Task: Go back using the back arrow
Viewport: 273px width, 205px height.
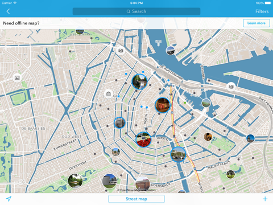Action: [8, 11]
